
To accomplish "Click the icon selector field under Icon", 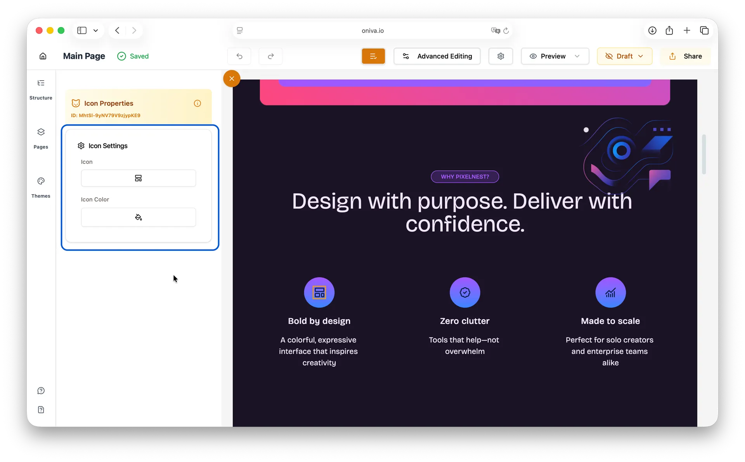I will point(138,178).
